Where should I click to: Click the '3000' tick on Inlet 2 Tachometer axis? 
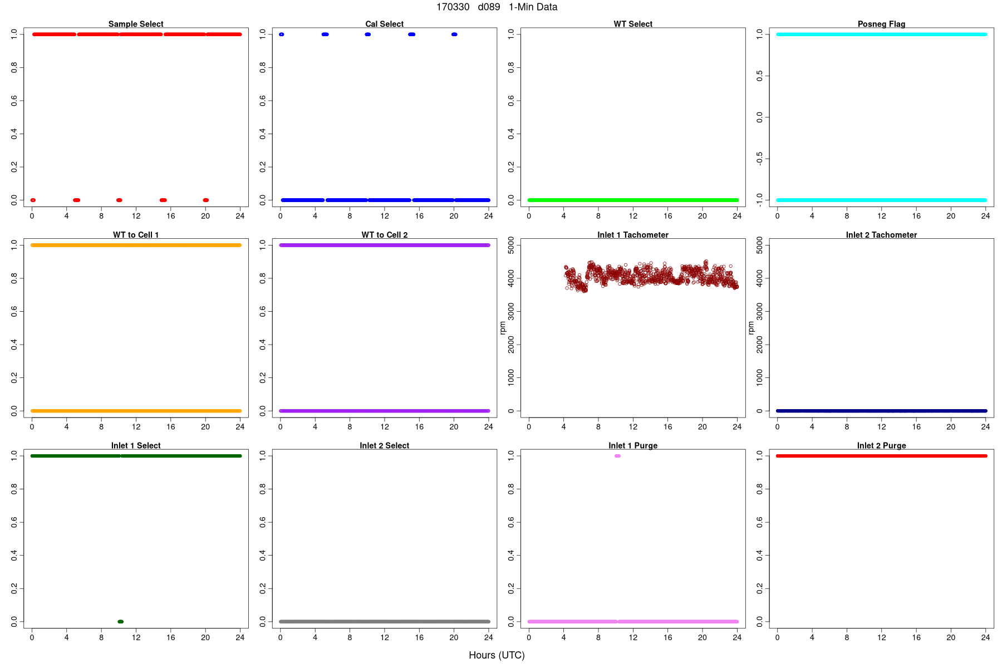pos(760,312)
